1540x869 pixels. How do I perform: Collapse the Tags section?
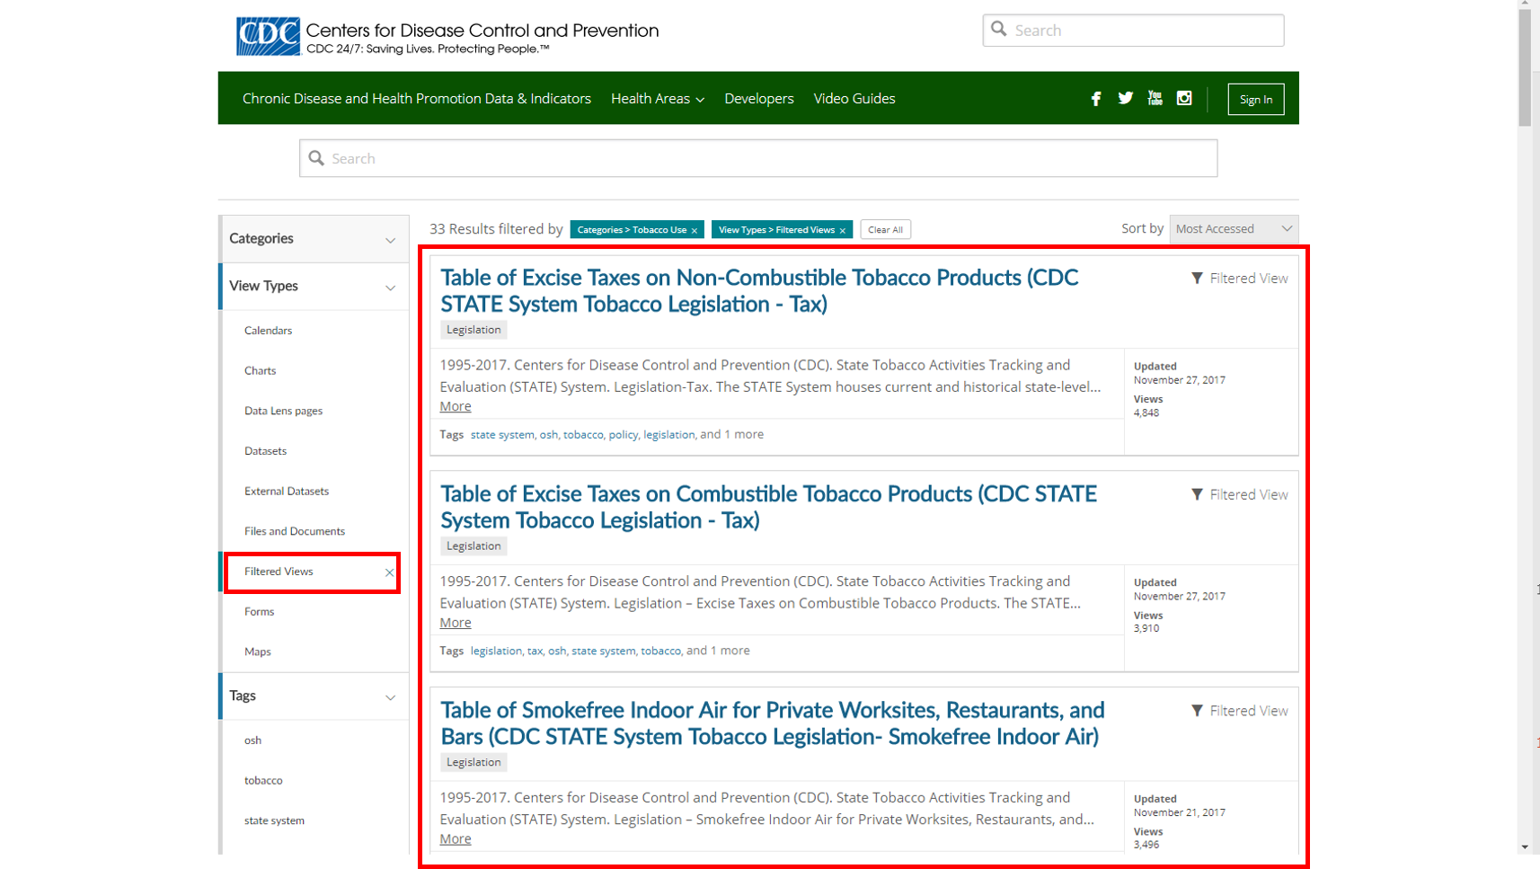(x=390, y=697)
